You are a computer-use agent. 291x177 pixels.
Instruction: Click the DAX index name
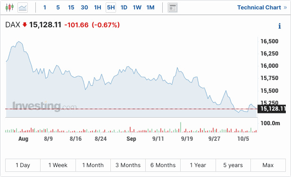click(13, 25)
